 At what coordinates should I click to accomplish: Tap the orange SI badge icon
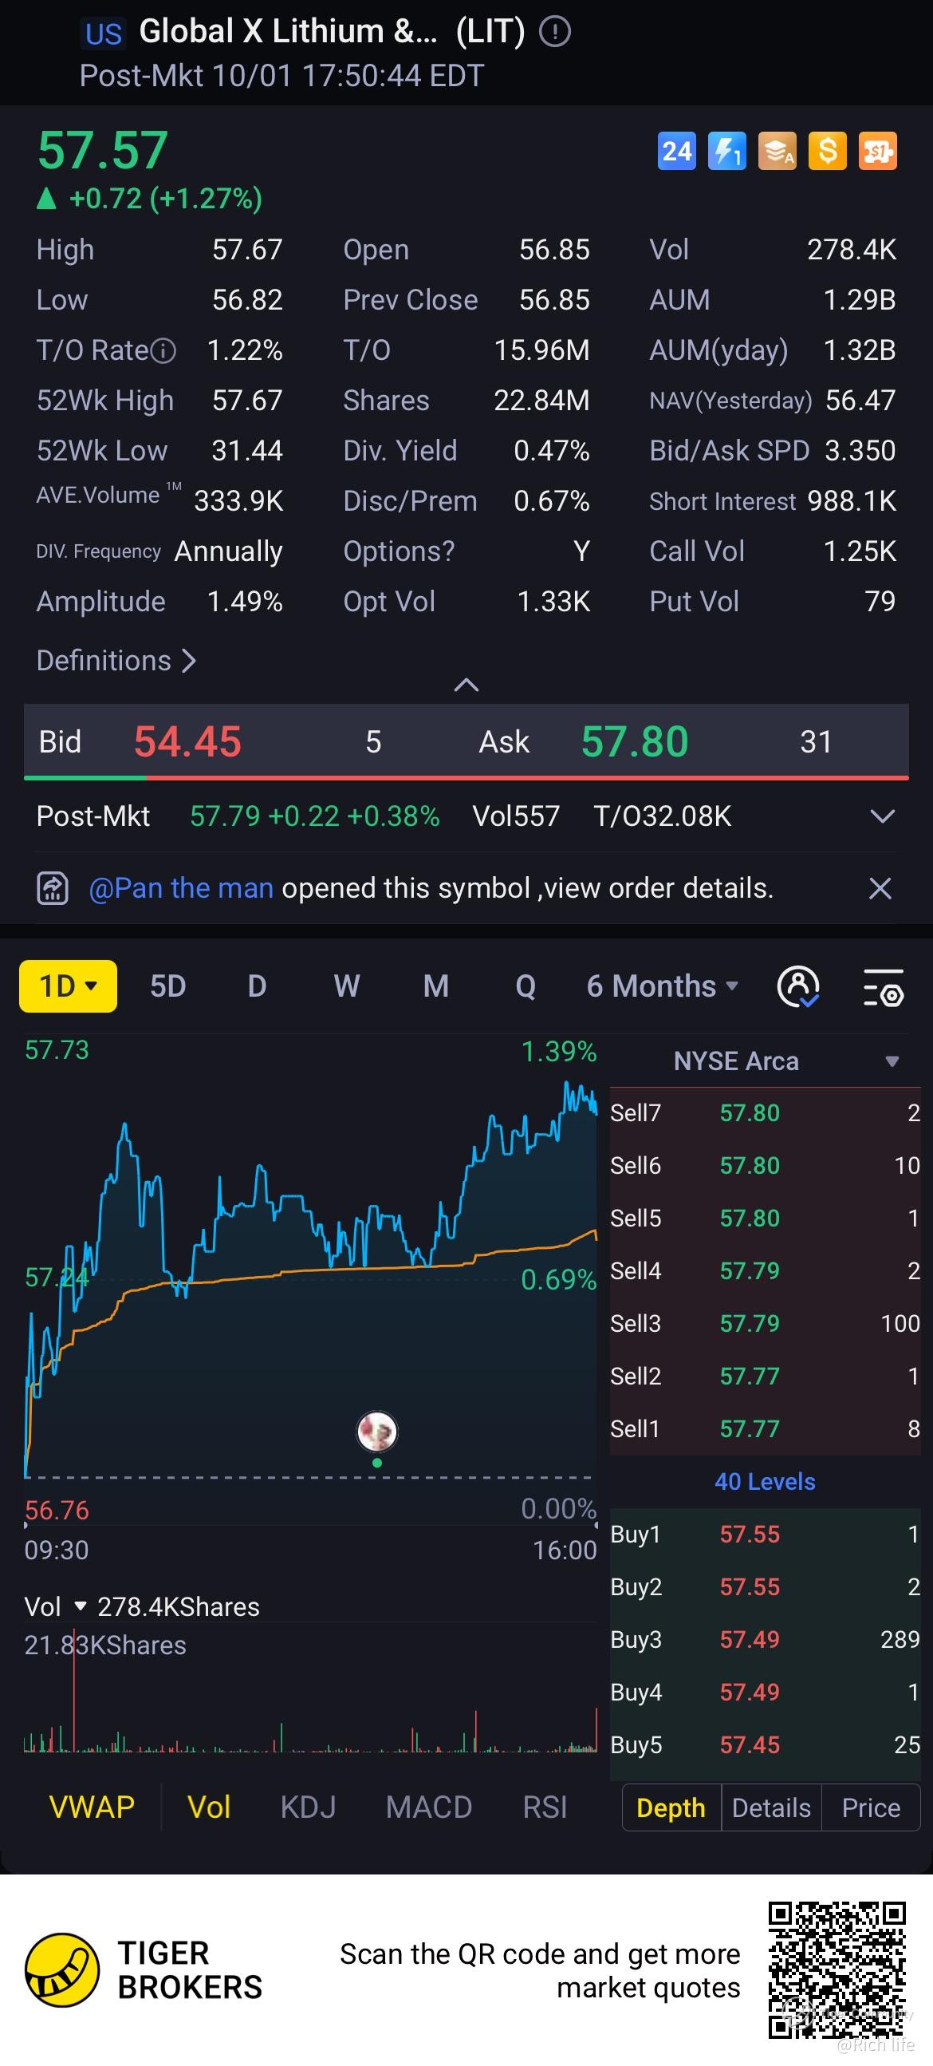coord(878,151)
